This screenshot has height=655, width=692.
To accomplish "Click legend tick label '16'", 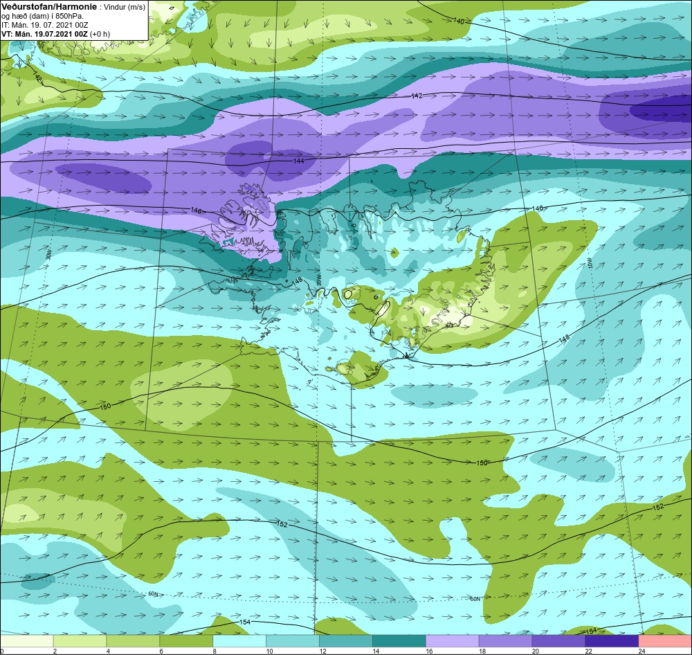I will pos(429,651).
